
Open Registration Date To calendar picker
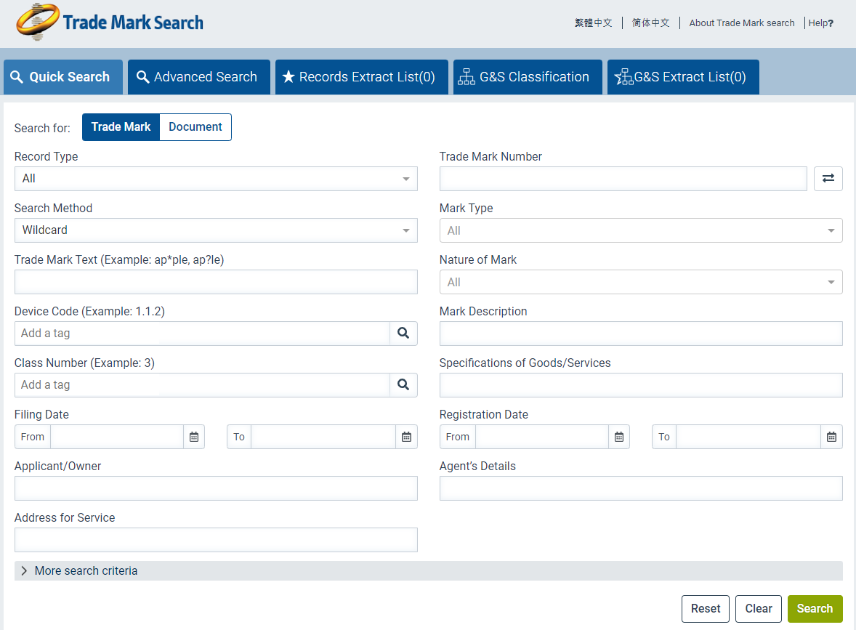point(831,437)
